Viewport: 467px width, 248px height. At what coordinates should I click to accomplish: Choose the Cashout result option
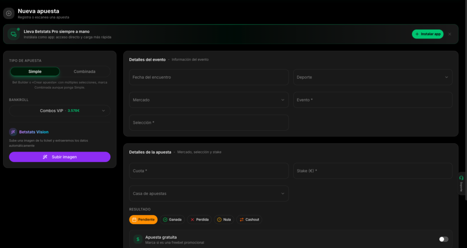[x=249, y=220]
